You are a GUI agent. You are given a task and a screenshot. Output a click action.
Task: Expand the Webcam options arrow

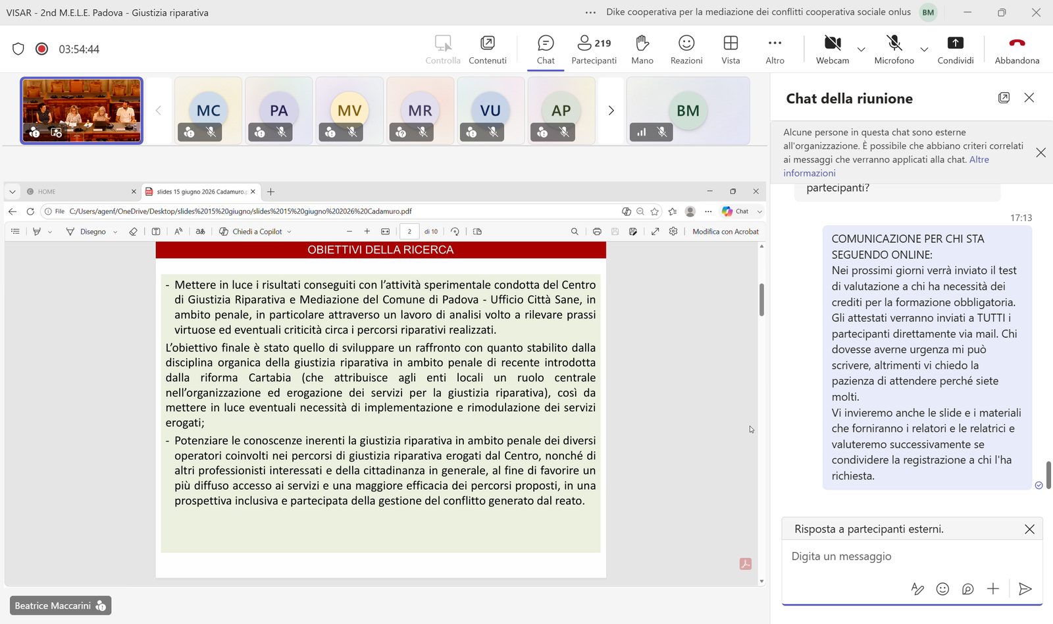pos(861,49)
